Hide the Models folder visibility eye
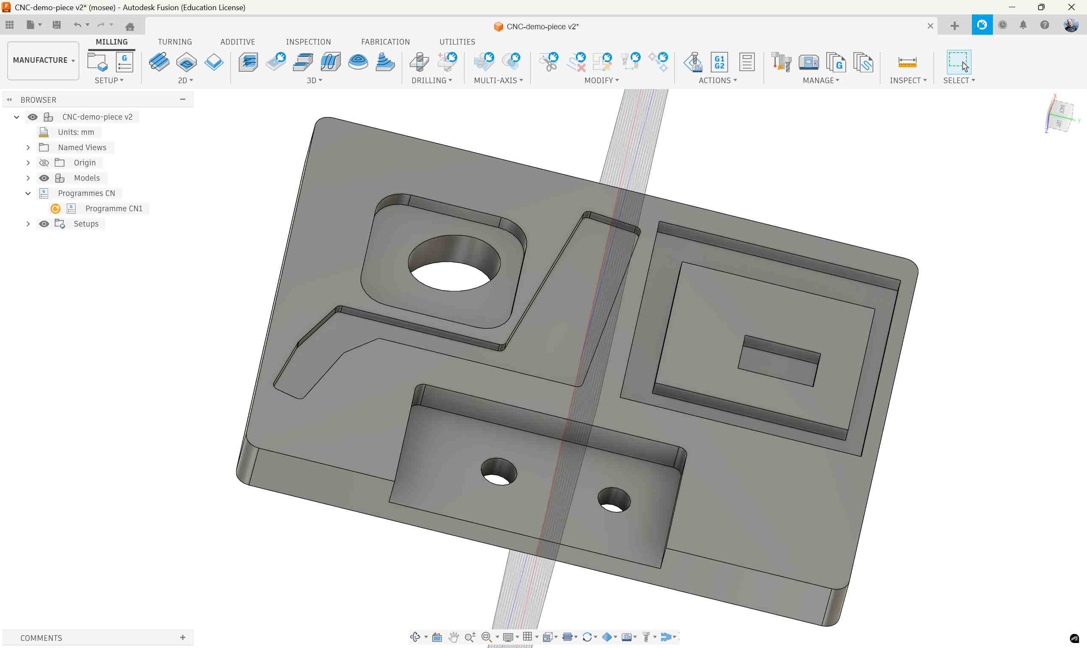The image size is (1087, 648). coord(44,178)
